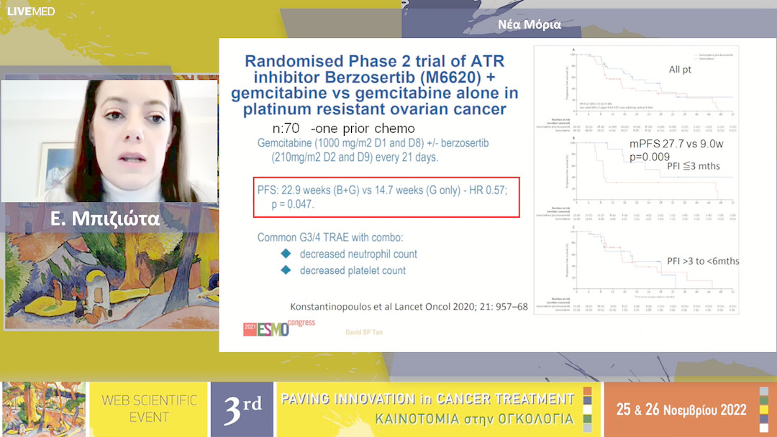Image resolution: width=777 pixels, height=437 pixels.
Task: Click the "25 & 26 Νοεμβρίου 2022" date
Action: point(681,410)
